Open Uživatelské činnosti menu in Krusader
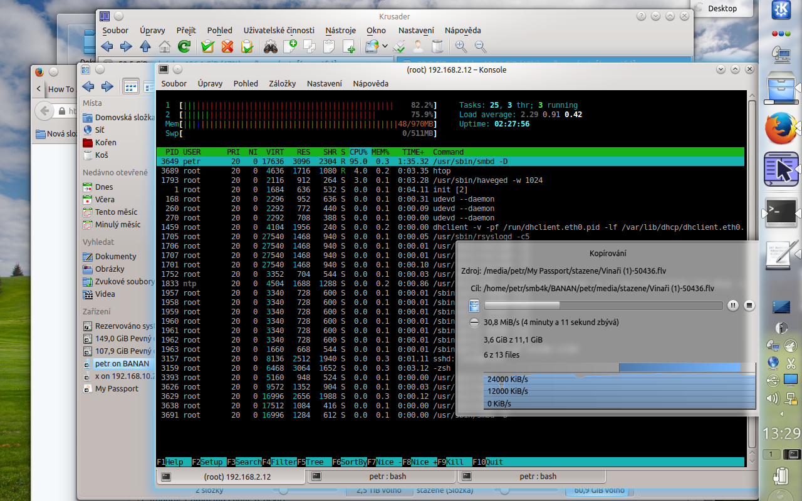The width and height of the screenshot is (802, 501). coord(279,30)
